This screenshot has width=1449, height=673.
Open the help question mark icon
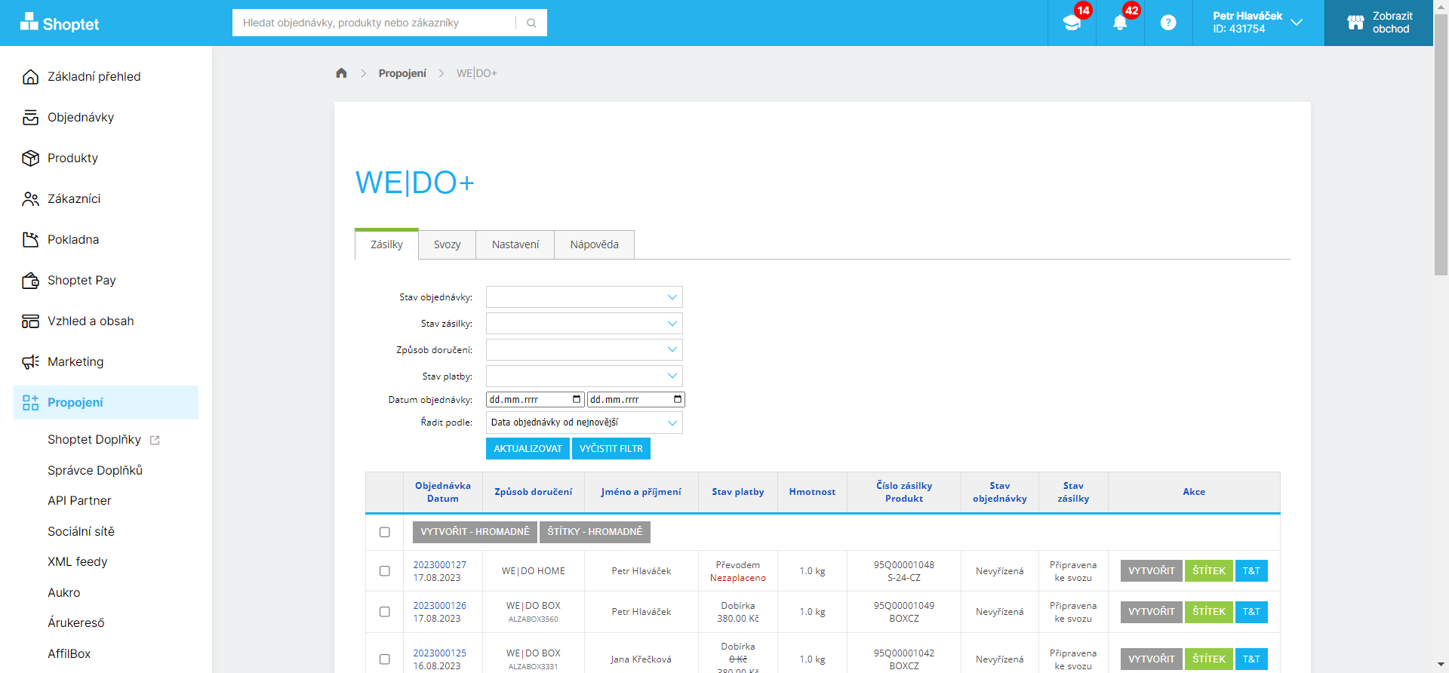pos(1168,23)
